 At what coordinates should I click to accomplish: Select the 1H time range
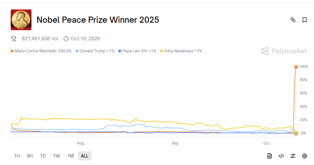click(17, 156)
